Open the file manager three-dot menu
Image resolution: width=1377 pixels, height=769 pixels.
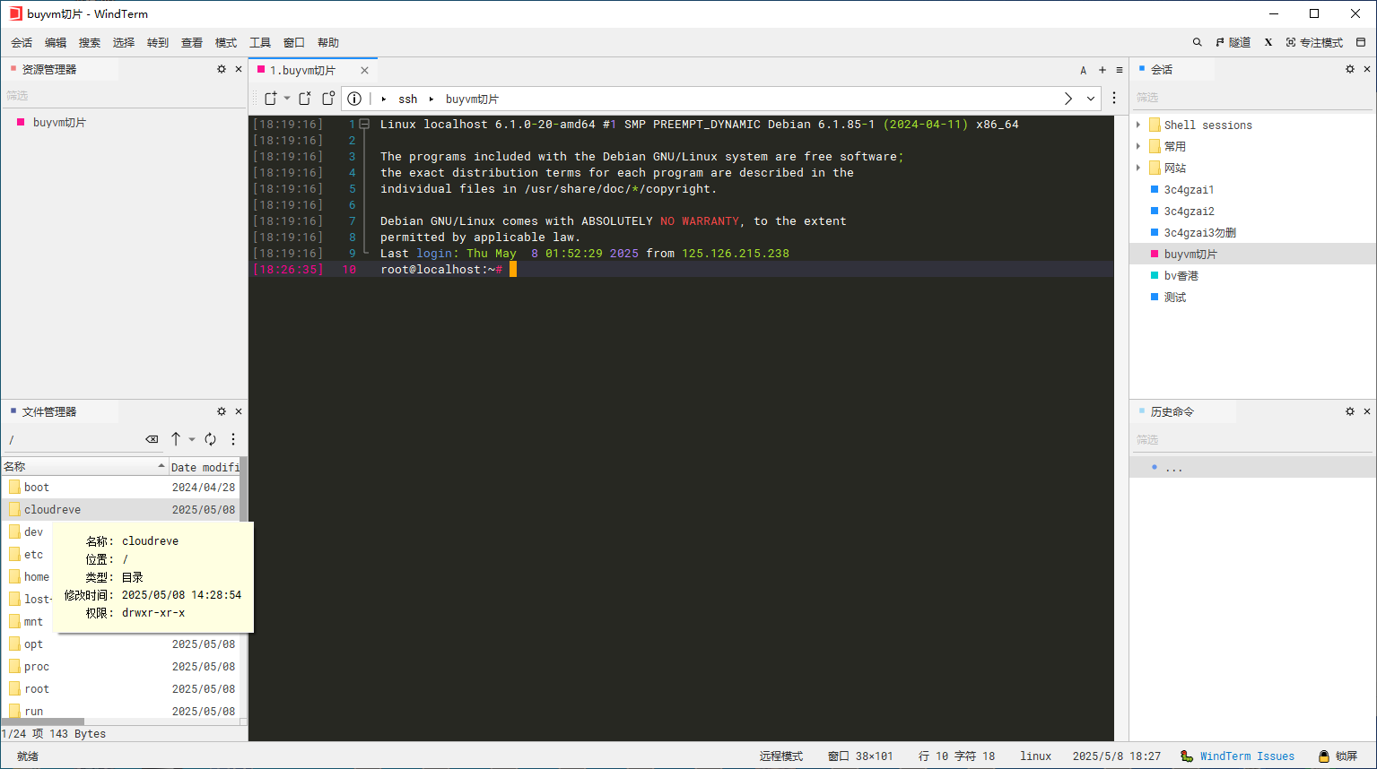click(x=233, y=439)
